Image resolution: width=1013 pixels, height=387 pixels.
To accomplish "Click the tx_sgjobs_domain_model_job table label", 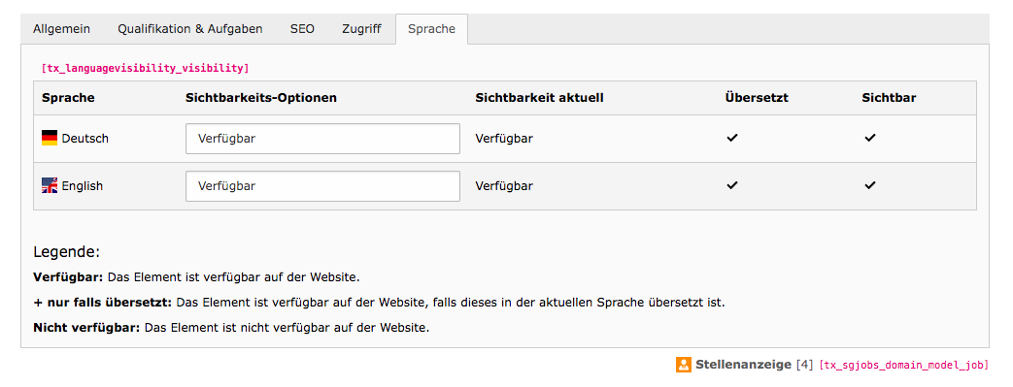I will click(x=904, y=365).
